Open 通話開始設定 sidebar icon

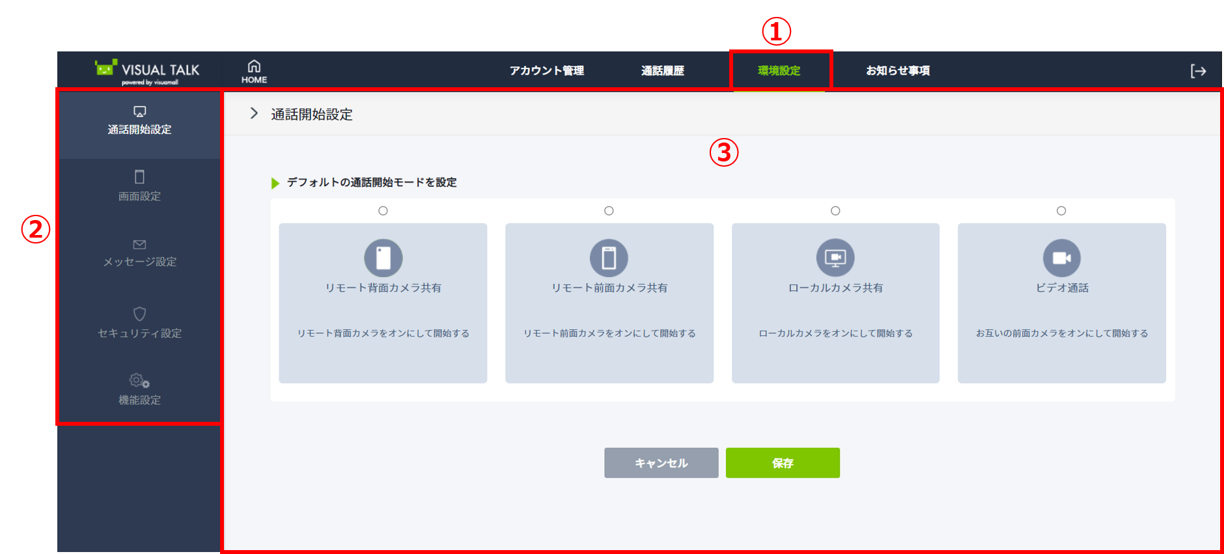[139, 112]
